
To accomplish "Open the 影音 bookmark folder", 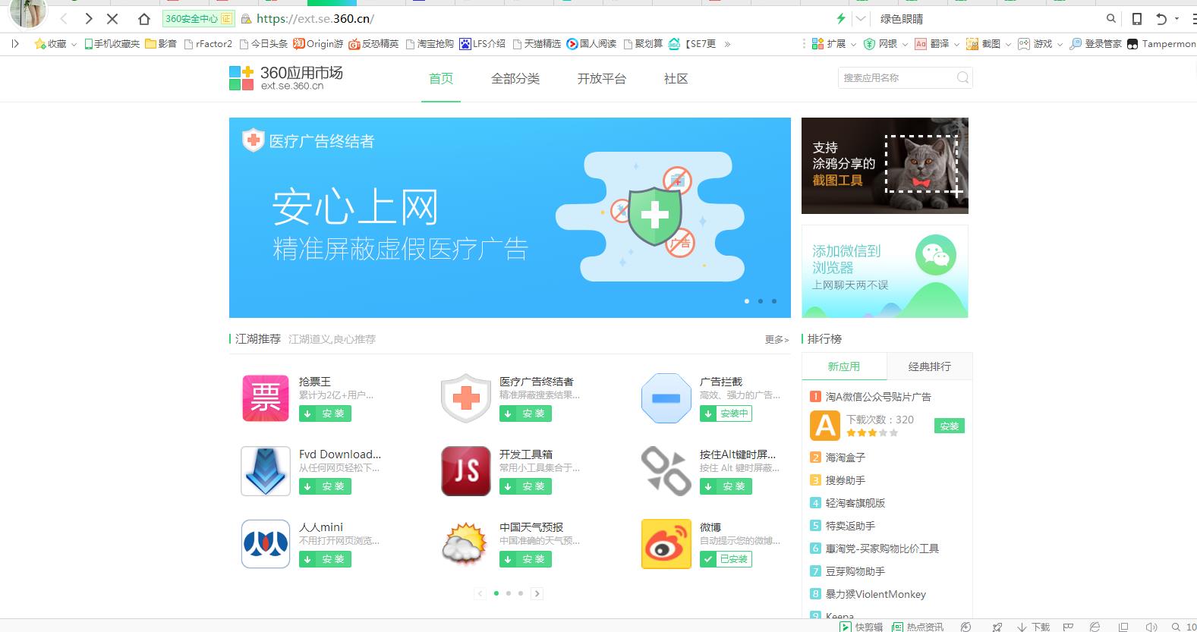I will coord(161,44).
